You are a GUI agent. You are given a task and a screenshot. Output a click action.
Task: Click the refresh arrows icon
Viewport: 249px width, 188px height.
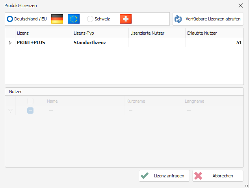178,19
